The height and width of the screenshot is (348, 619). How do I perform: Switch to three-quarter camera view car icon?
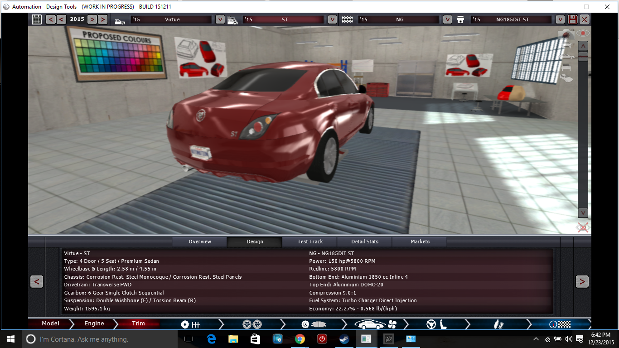567,78
